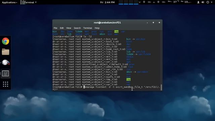Click 'system_u:object_r:admin_home_t:s0' context text
The height and width of the screenshot is (121, 215).
point(104,67)
